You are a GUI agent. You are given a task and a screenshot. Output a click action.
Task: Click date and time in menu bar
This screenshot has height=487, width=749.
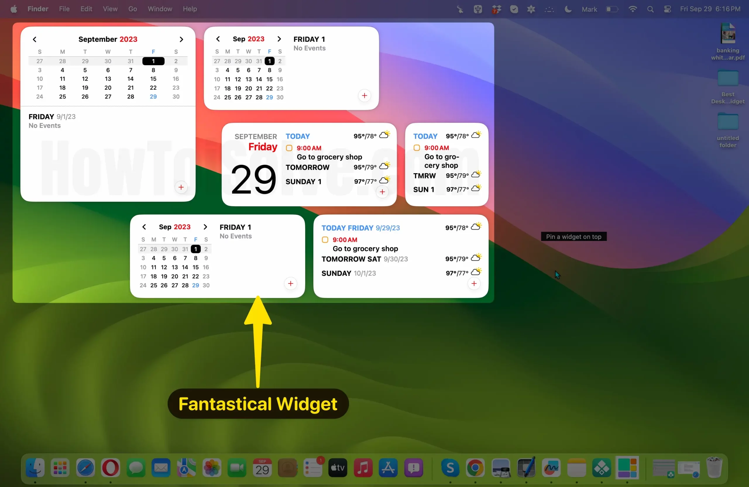[x=710, y=9]
